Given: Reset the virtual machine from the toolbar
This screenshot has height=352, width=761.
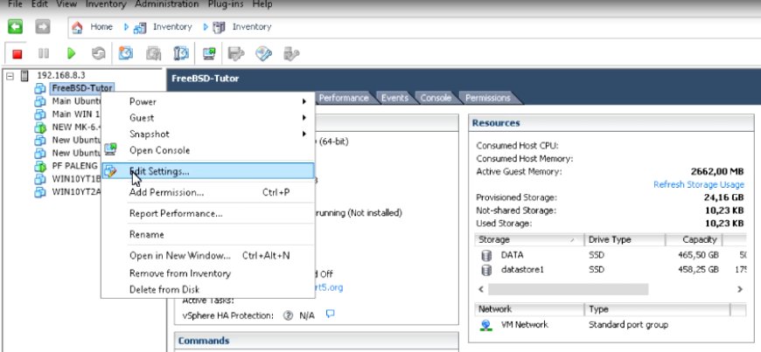Looking at the screenshot, I should [99, 53].
